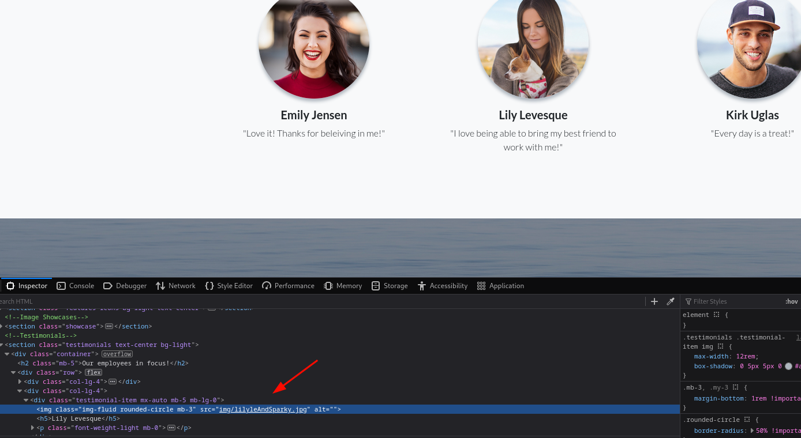Click the create new node plus icon
The width and height of the screenshot is (801, 438).
[654, 301]
